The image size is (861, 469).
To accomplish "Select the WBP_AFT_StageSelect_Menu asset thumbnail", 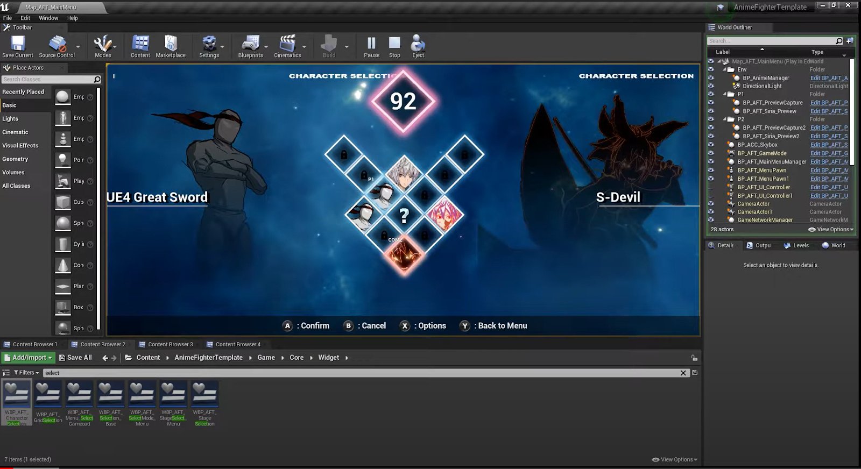I will pyautogui.click(x=173, y=395).
